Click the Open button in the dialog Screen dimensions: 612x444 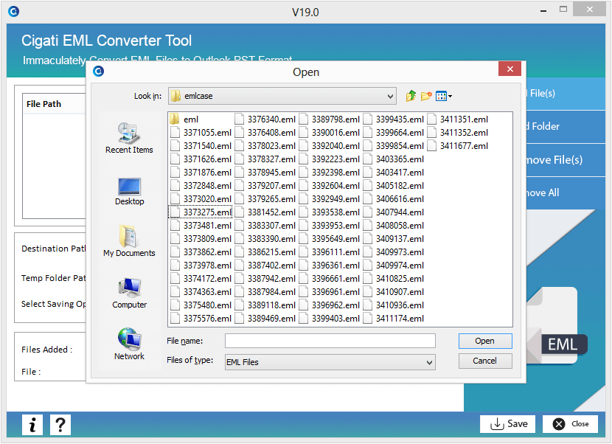pos(485,341)
